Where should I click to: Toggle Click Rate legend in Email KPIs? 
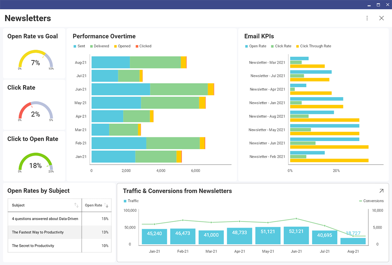(281, 46)
